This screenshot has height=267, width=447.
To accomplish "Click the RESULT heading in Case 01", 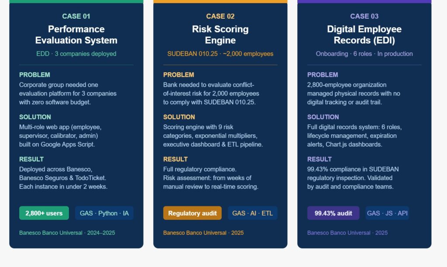I will coord(31,159).
